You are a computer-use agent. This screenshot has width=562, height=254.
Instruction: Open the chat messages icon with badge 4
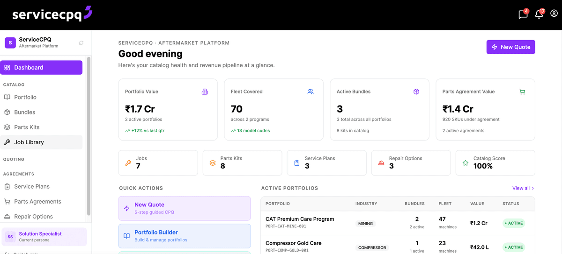pos(523,14)
